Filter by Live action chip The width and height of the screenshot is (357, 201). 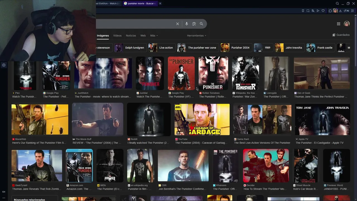pyautogui.click(x=162, y=48)
